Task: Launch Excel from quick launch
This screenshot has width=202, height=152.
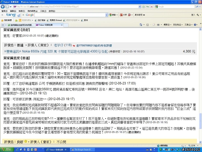Action: [32, 150]
